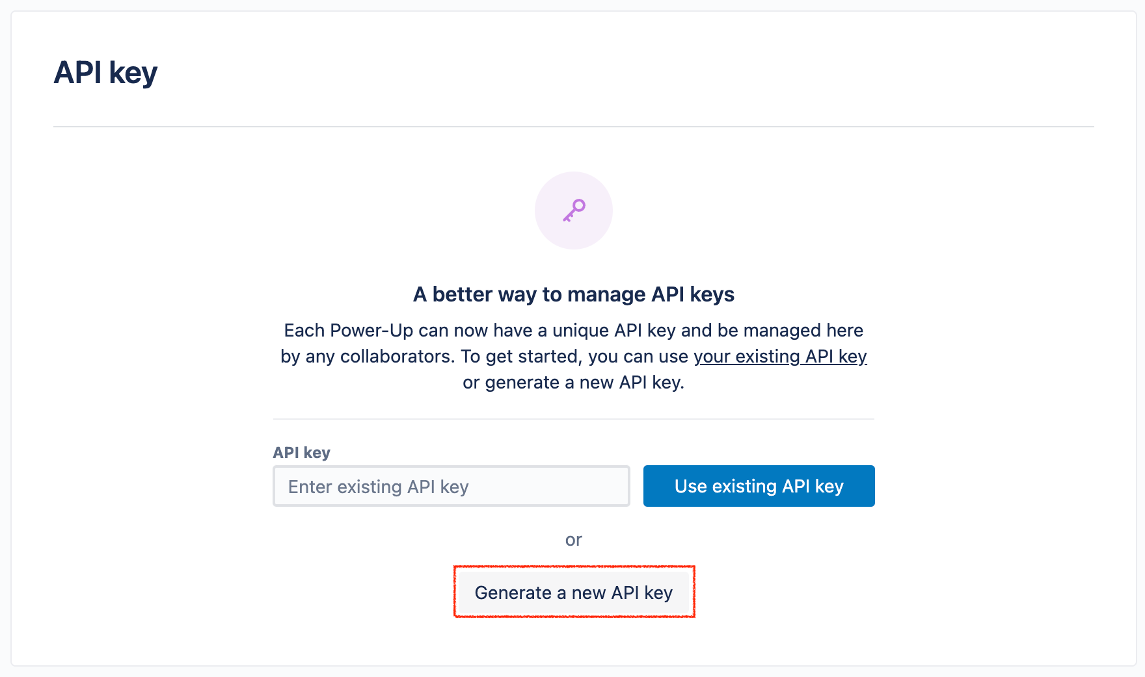This screenshot has width=1145, height=677.
Task: Click the divider line under the page title
Action: (574, 127)
